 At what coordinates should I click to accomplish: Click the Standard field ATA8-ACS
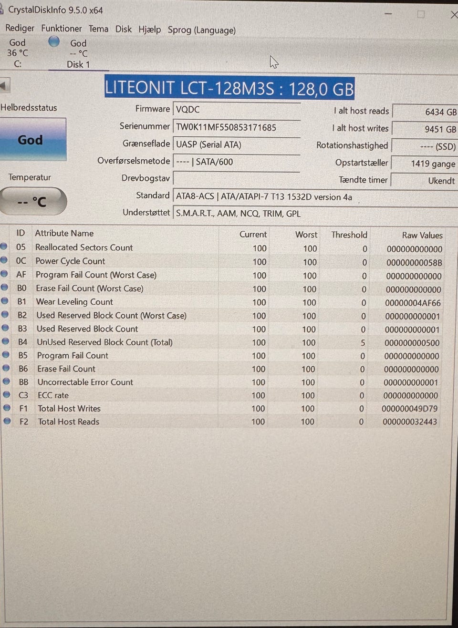315,197
